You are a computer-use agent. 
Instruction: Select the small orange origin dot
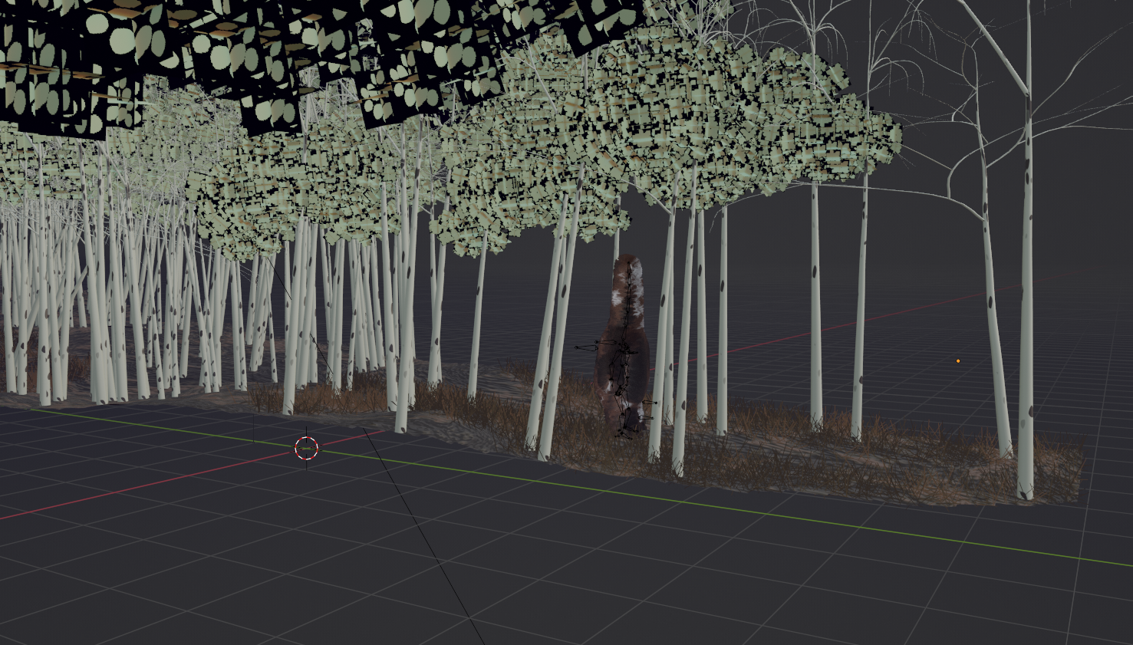click(x=958, y=360)
